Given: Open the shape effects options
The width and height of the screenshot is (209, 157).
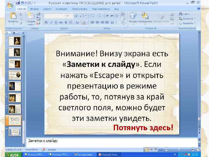Looking at the screenshot, I should click(x=172, y=23).
